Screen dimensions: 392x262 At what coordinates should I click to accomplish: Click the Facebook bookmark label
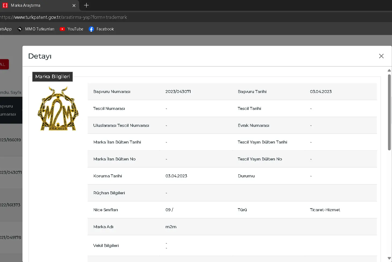pos(105,29)
